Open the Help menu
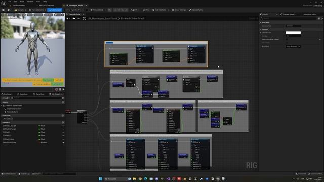 click(45, 2)
